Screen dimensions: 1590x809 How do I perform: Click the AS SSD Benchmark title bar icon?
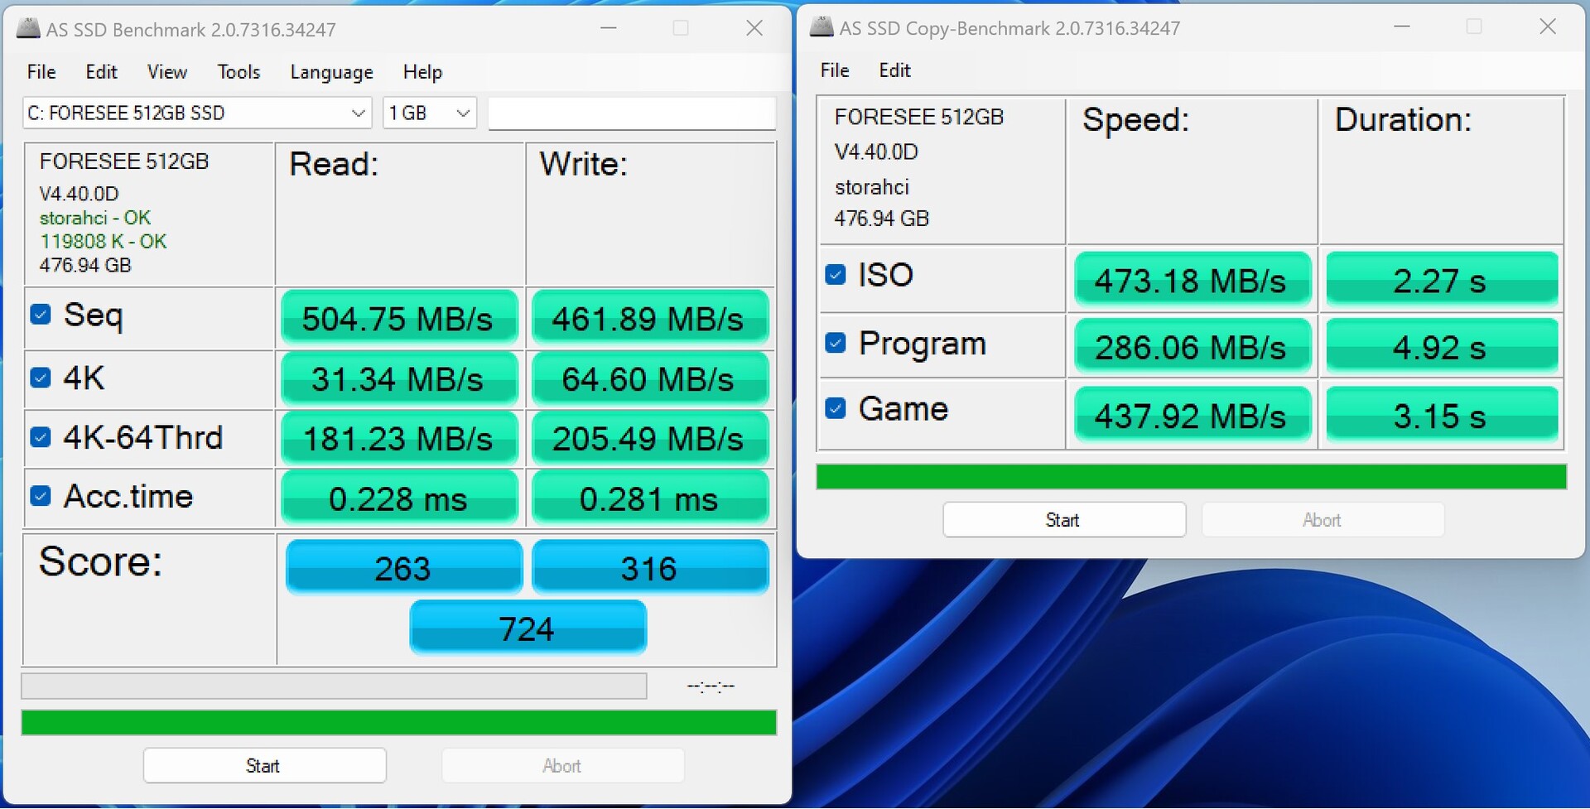[28, 29]
